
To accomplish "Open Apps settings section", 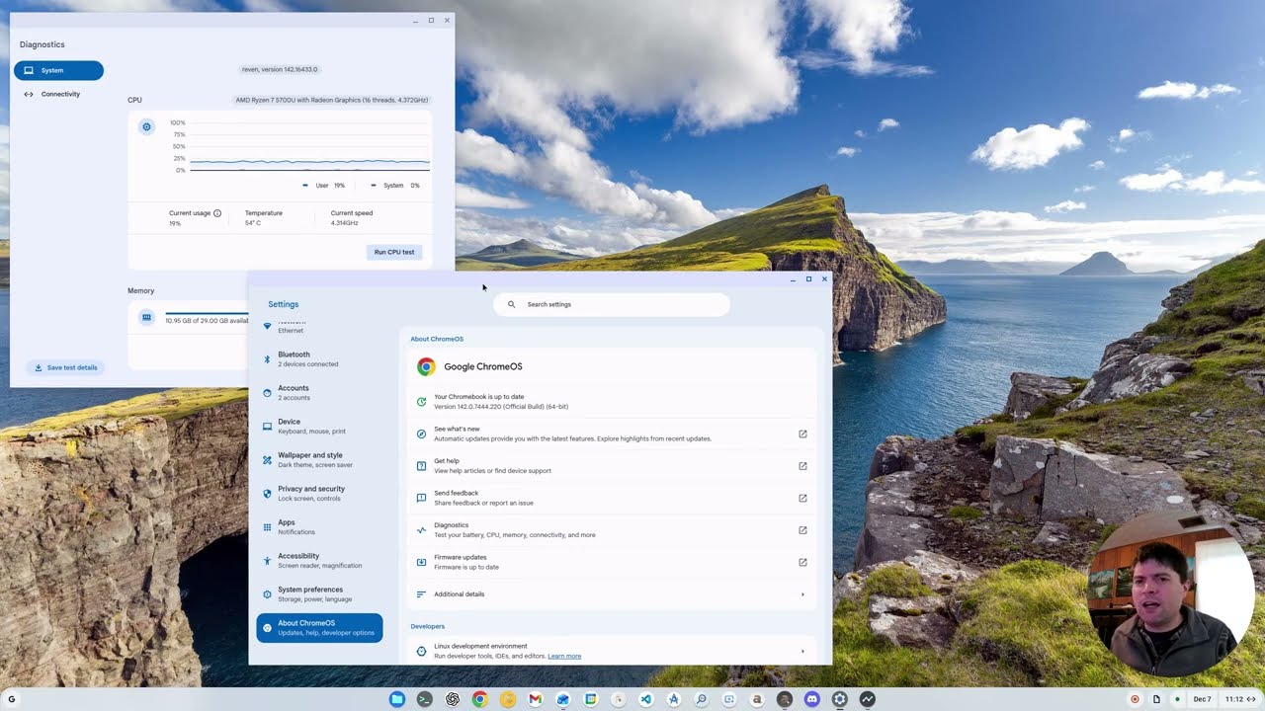I will (x=319, y=526).
